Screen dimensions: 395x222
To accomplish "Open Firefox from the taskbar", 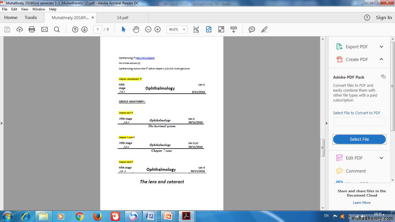I will pos(97,216).
